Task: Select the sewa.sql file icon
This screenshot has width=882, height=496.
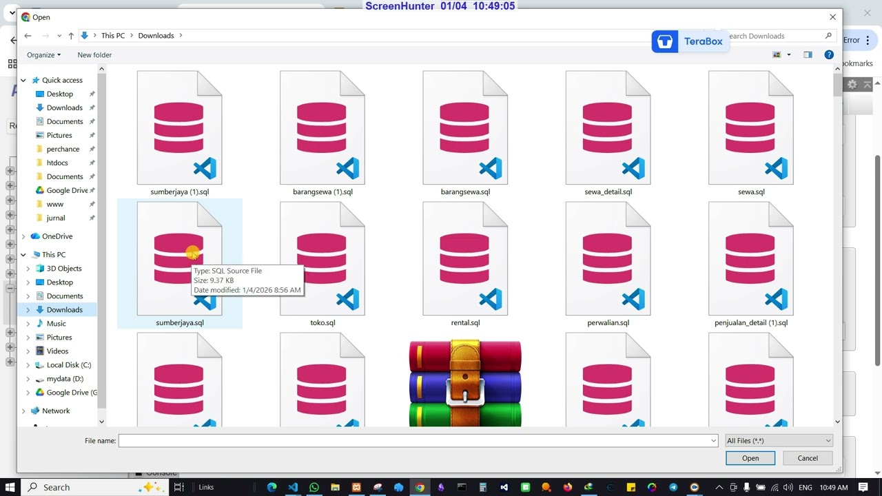Action: tap(750, 127)
